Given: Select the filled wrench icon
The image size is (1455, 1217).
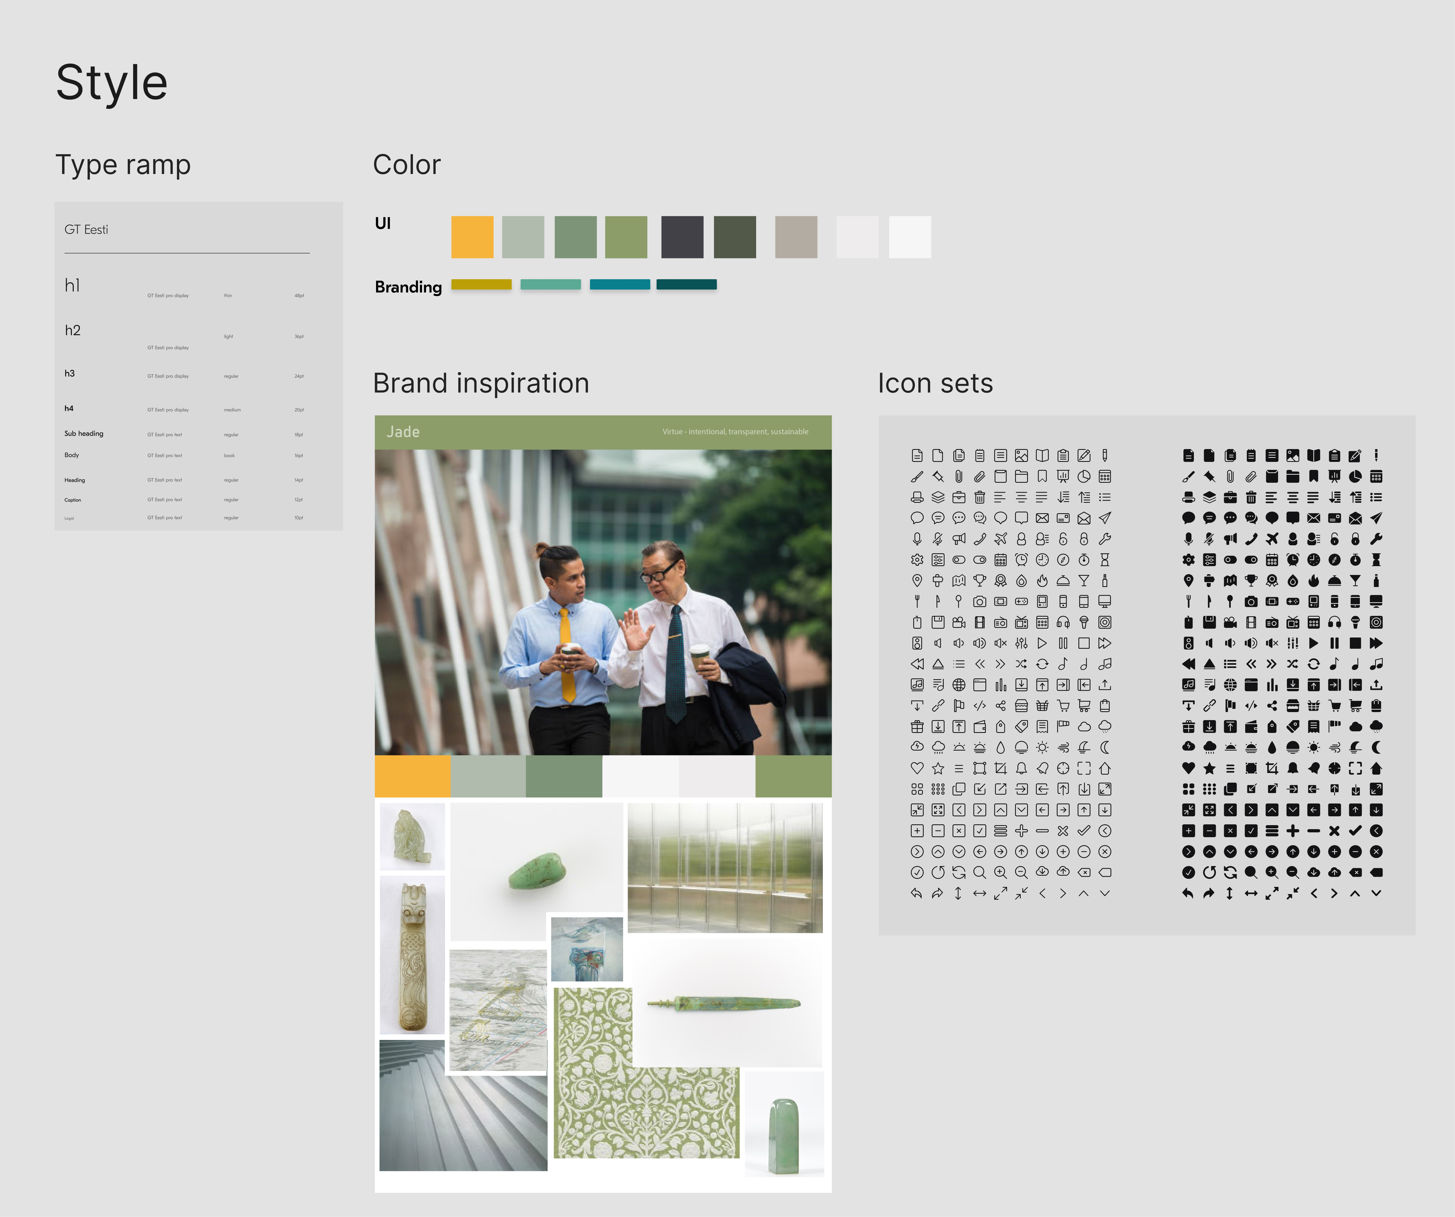Looking at the screenshot, I should point(1376,539).
